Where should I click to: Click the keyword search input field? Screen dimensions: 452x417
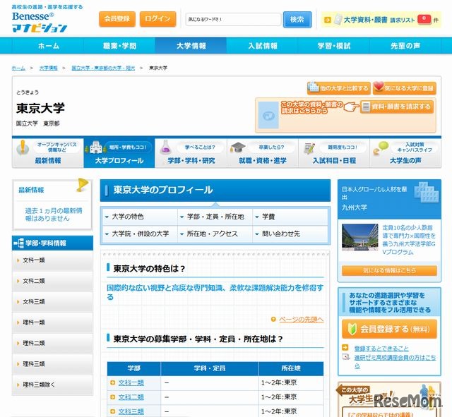click(x=232, y=19)
